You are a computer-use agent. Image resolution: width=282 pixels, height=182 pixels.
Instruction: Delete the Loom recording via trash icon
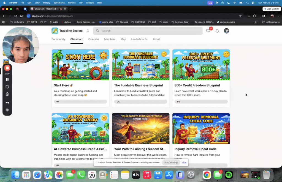pos(7,94)
